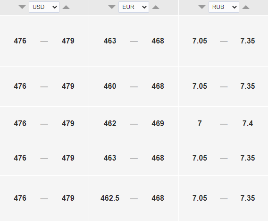Click the 460 EUR buy rate

pos(110,86)
